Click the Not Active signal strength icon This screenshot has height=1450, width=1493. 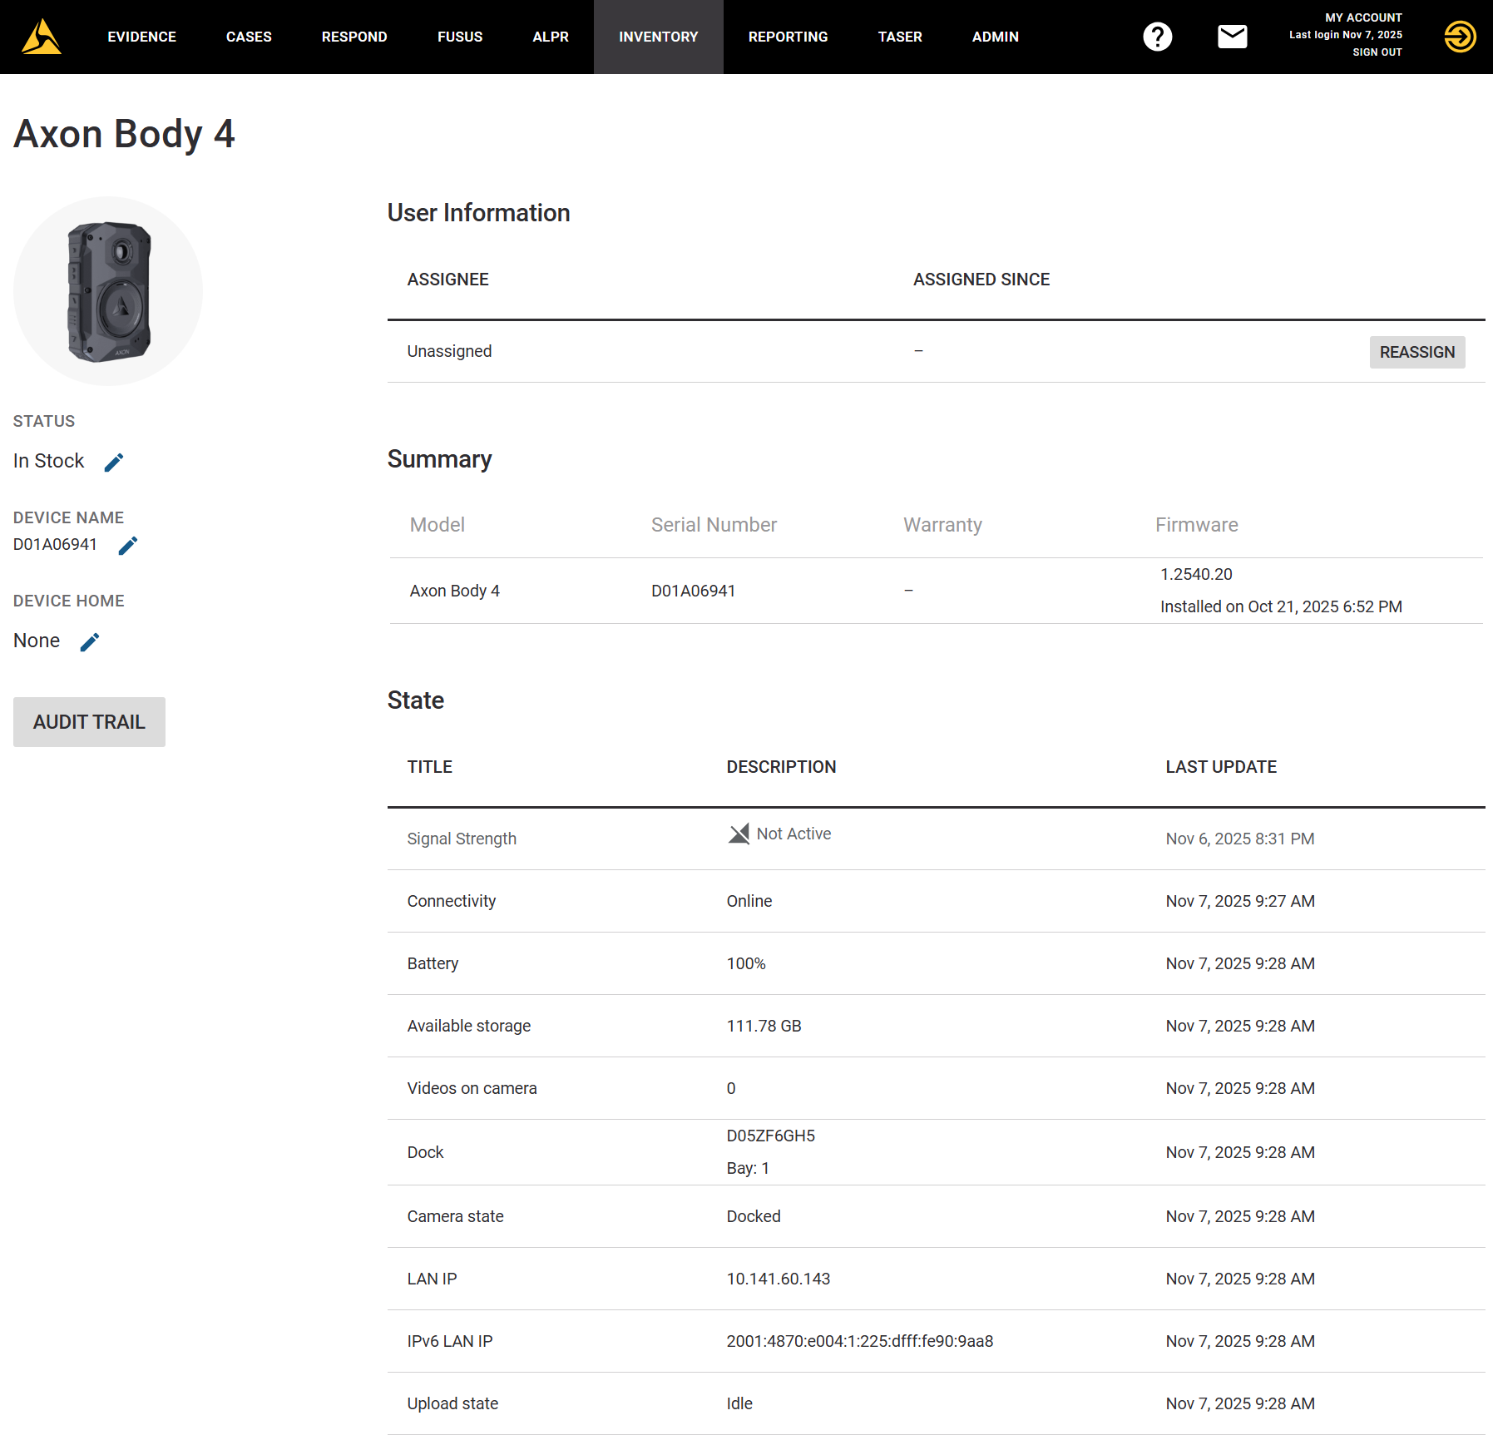coord(740,834)
